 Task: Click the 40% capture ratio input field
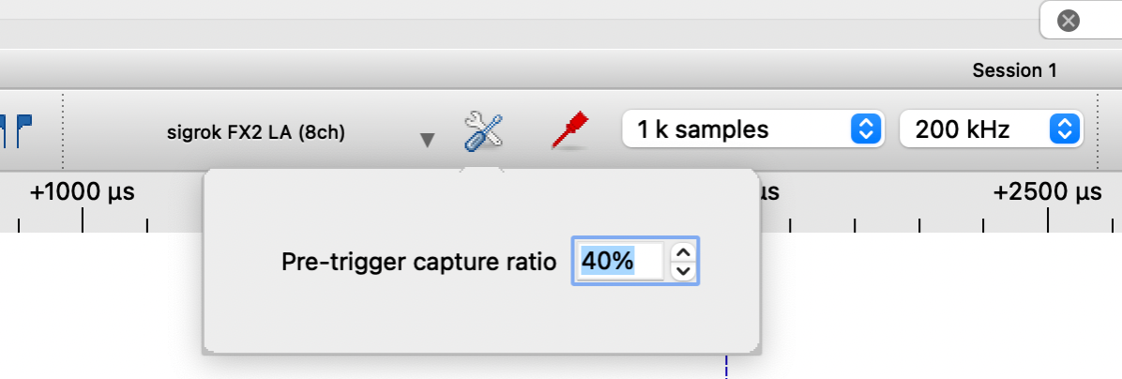coord(620,262)
